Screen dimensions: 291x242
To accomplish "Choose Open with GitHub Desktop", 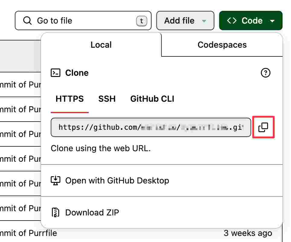I will pos(117,180).
